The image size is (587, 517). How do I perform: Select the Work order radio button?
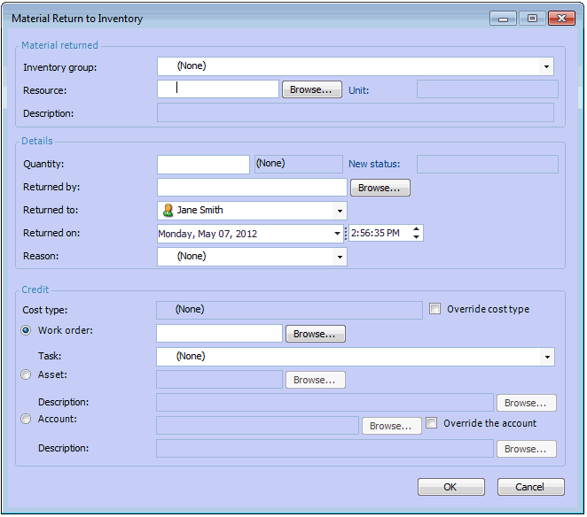click(27, 330)
